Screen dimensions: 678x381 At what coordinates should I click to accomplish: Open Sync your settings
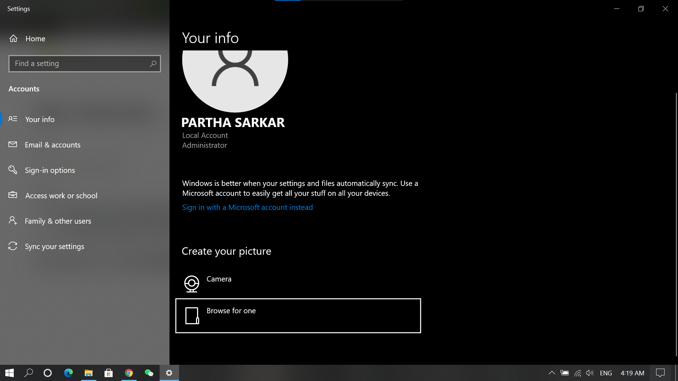click(54, 246)
